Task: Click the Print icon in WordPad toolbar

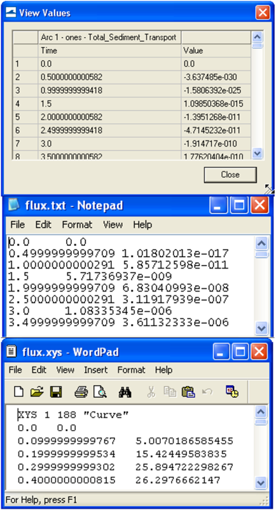Action: 81,391
